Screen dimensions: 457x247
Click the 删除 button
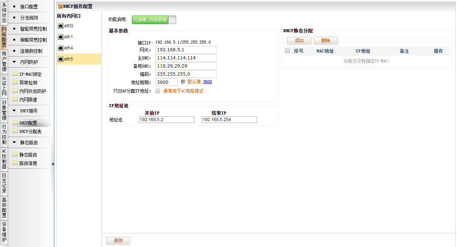pos(326,41)
